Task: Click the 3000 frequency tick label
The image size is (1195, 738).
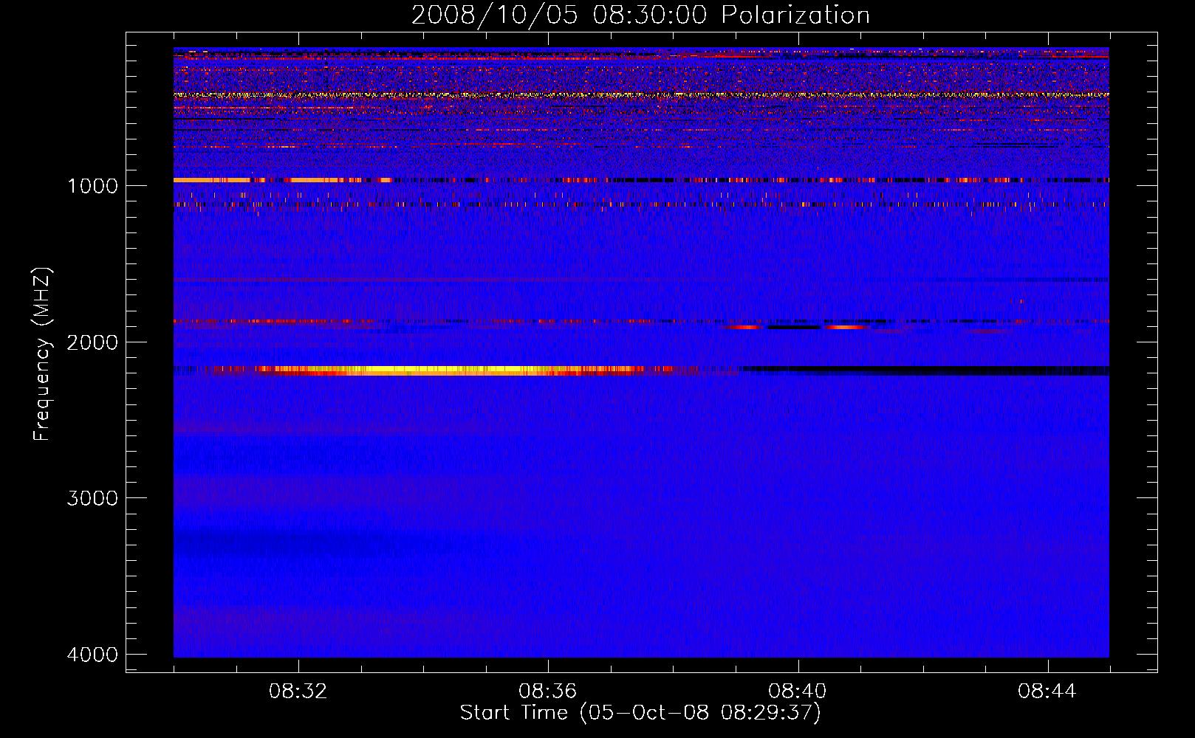Action: (92, 498)
